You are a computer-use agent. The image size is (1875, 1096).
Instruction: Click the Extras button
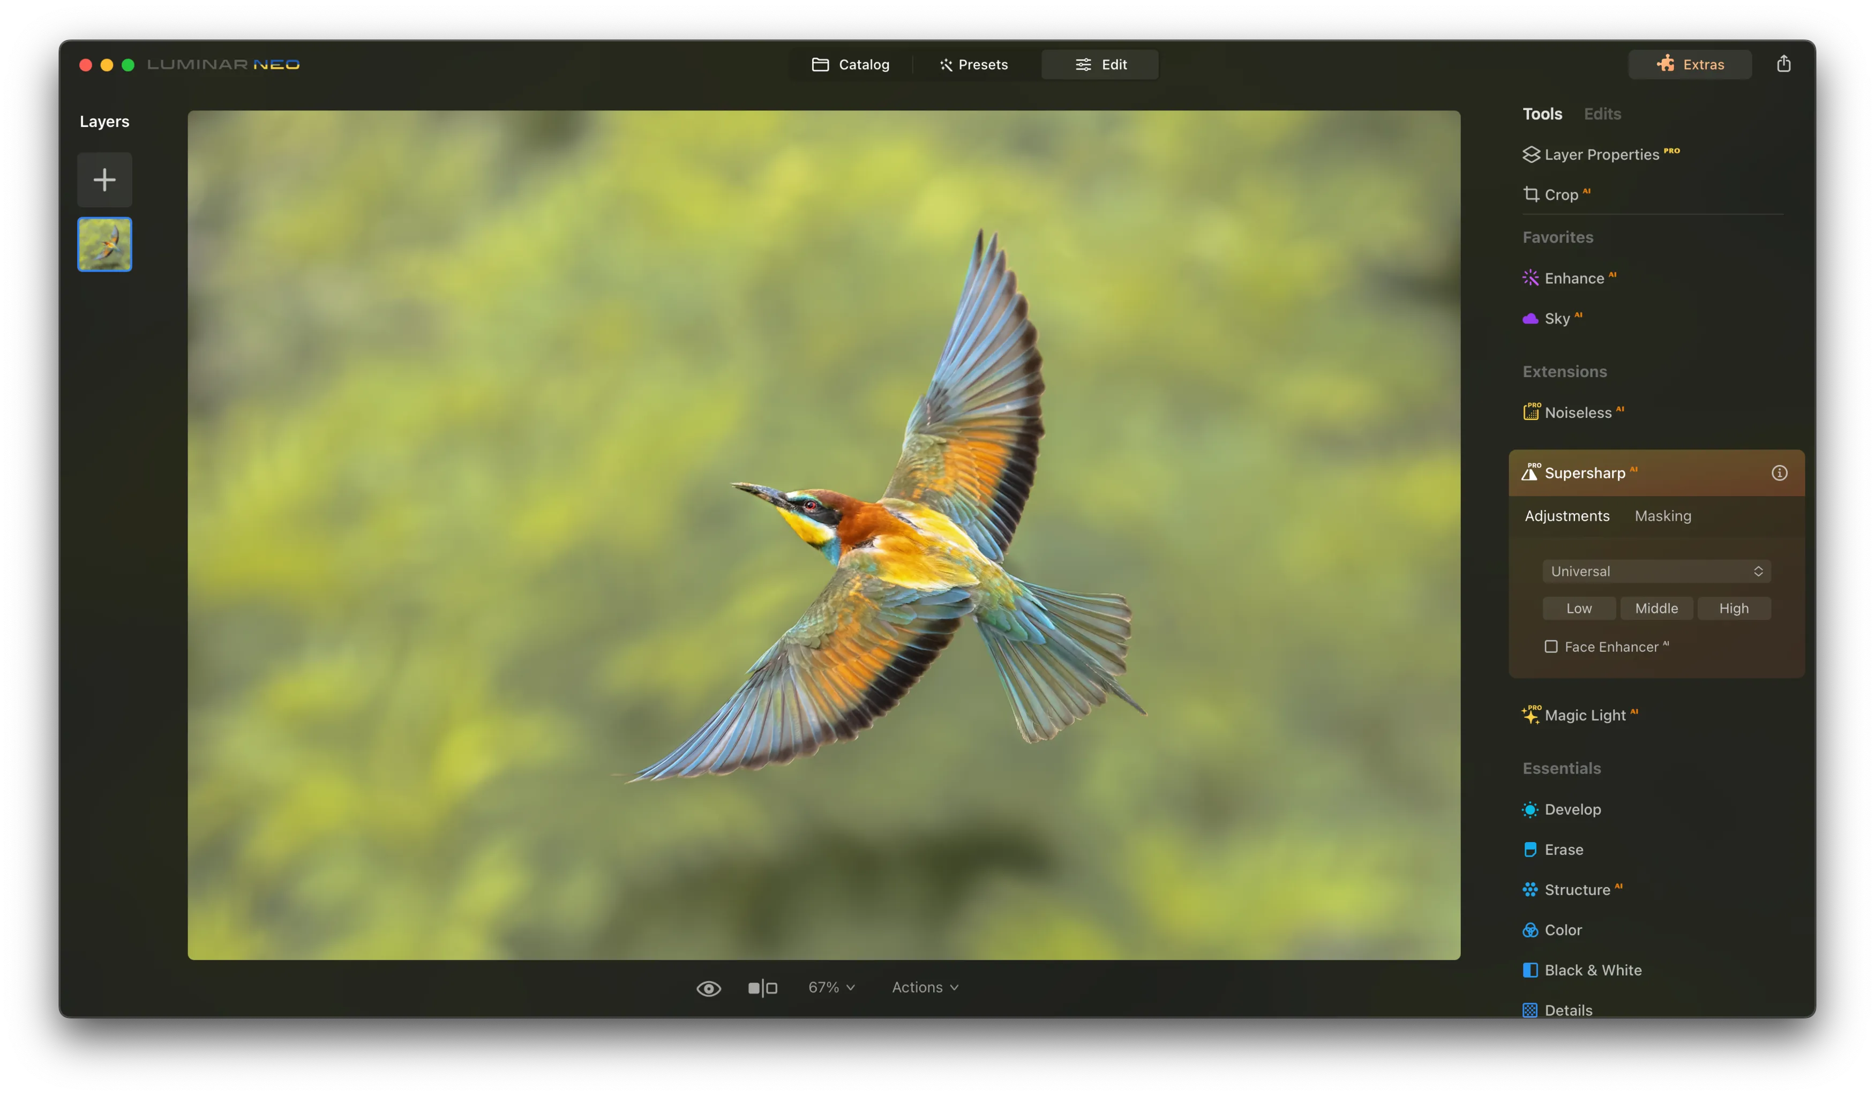click(x=1689, y=65)
